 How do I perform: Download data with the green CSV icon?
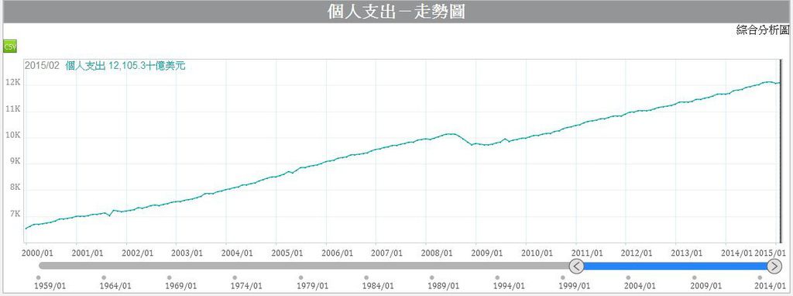[9, 46]
